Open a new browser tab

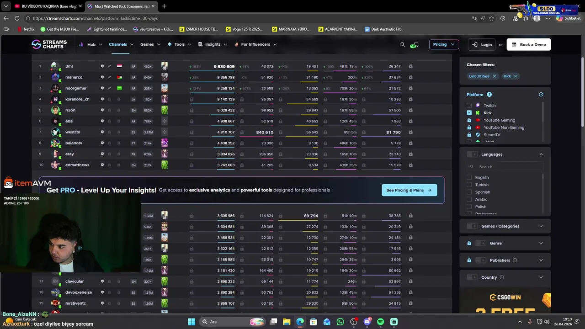coord(164,6)
